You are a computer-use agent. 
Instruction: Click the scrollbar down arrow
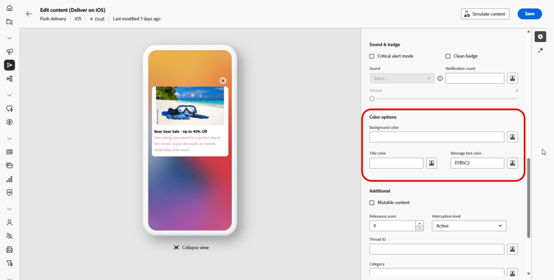click(529, 273)
